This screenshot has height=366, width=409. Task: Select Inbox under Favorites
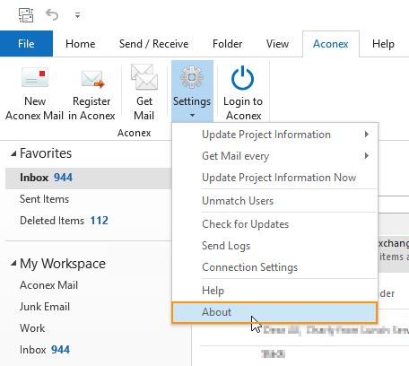coord(89,178)
